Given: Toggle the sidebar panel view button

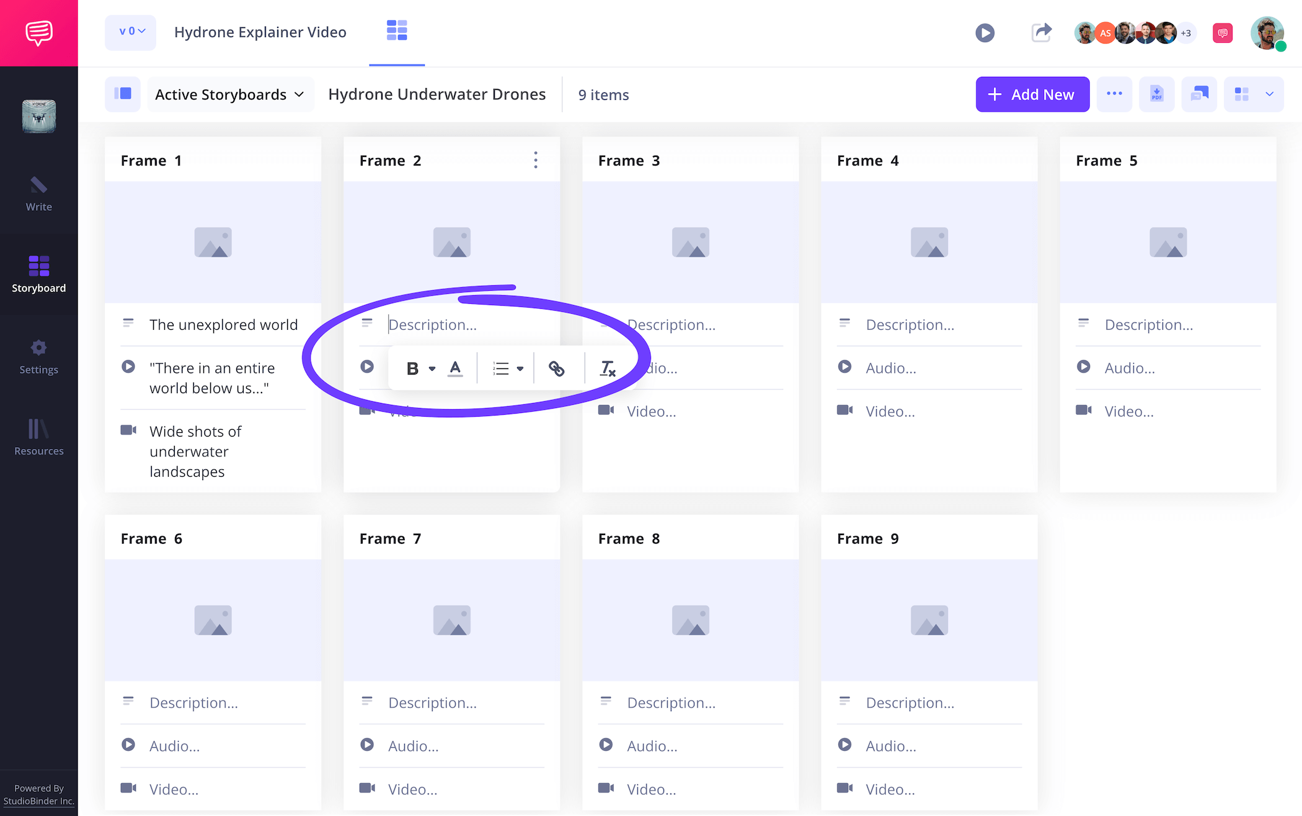Looking at the screenshot, I should click(x=123, y=94).
